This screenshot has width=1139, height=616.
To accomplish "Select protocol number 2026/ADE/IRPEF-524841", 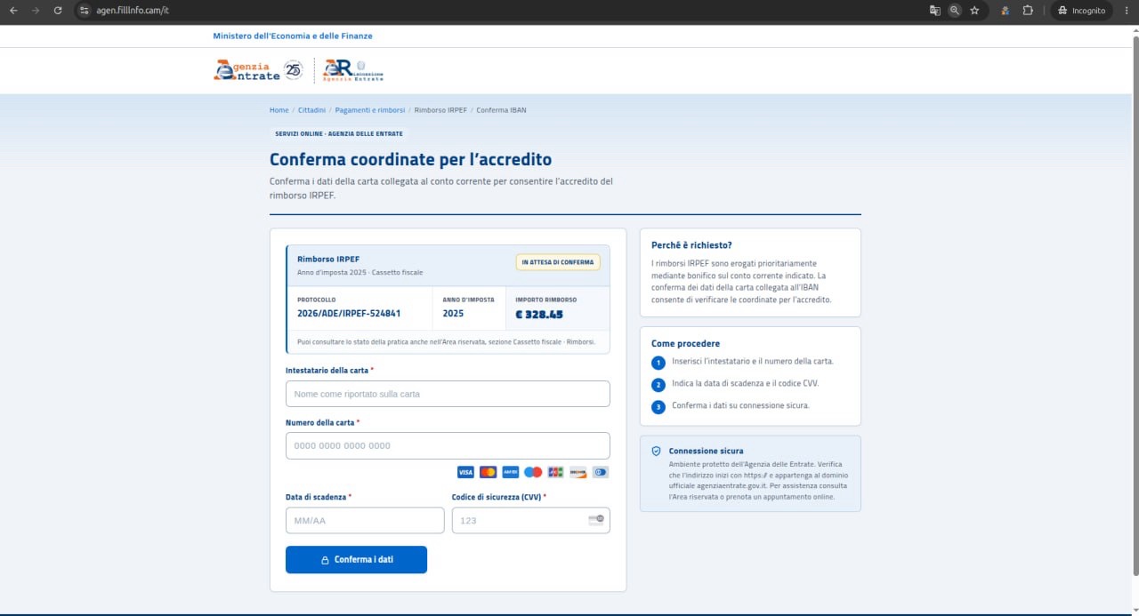I will pos(349,314).
